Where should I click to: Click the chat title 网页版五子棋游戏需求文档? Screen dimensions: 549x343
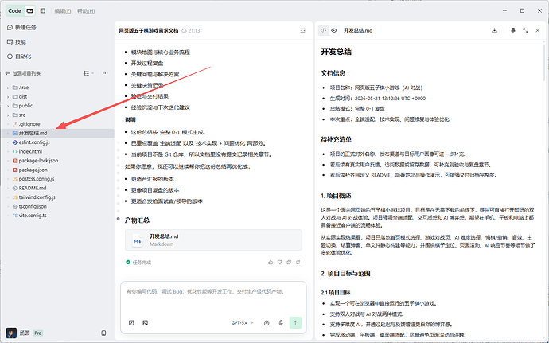click(149, 30)
